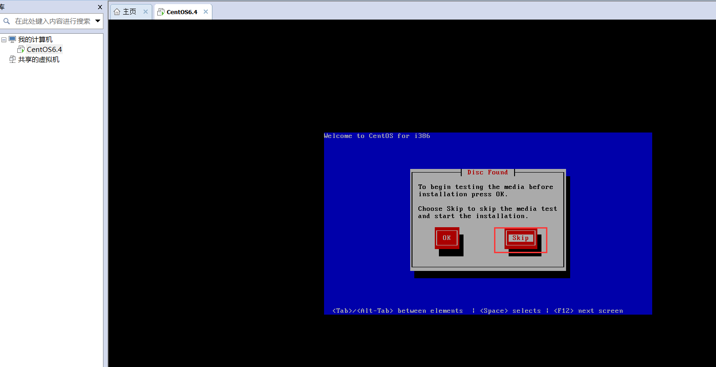
Task: Select CentOS6.4 virtual machine in tree
Action: pyautogui.click(x=44, y=49)
